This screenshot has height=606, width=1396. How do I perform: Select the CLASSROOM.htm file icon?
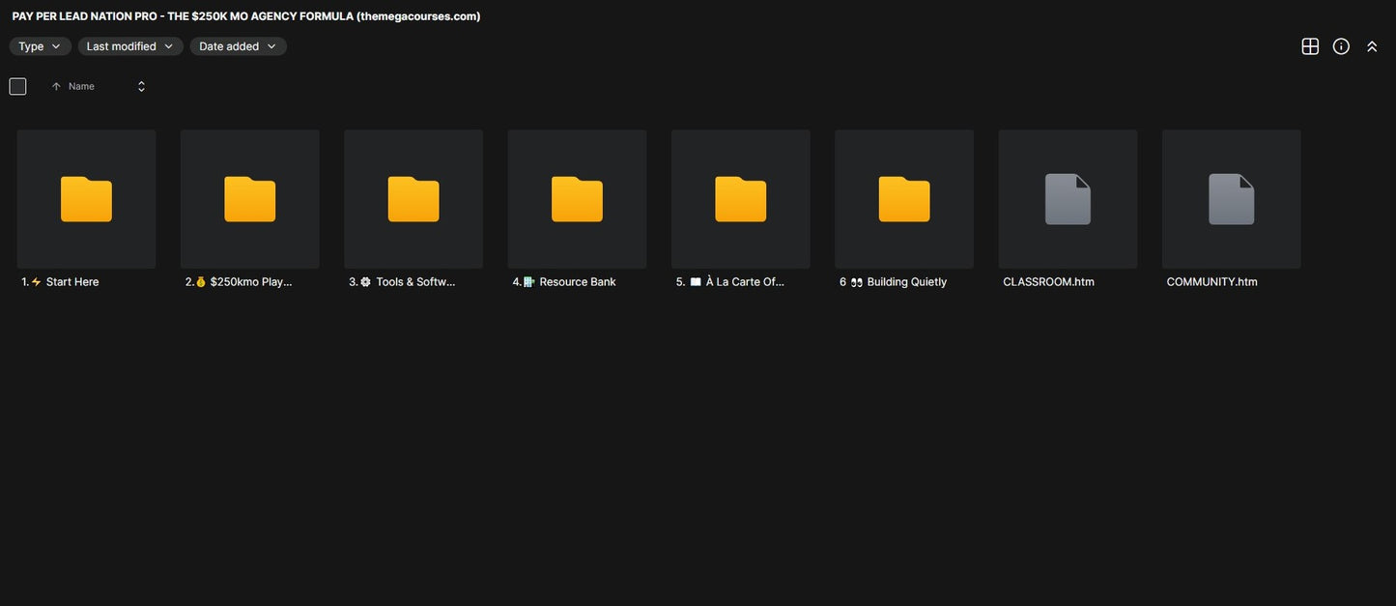pos(1068,199)
